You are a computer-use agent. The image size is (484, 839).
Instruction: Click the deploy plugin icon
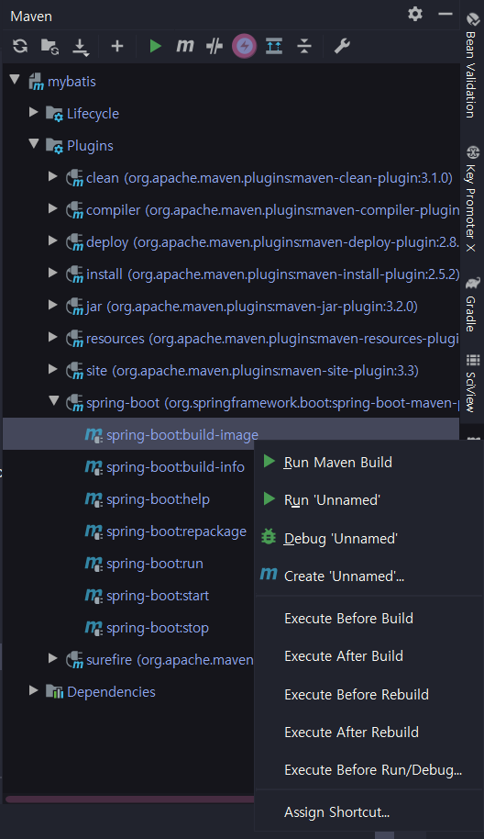coord(74,242)
